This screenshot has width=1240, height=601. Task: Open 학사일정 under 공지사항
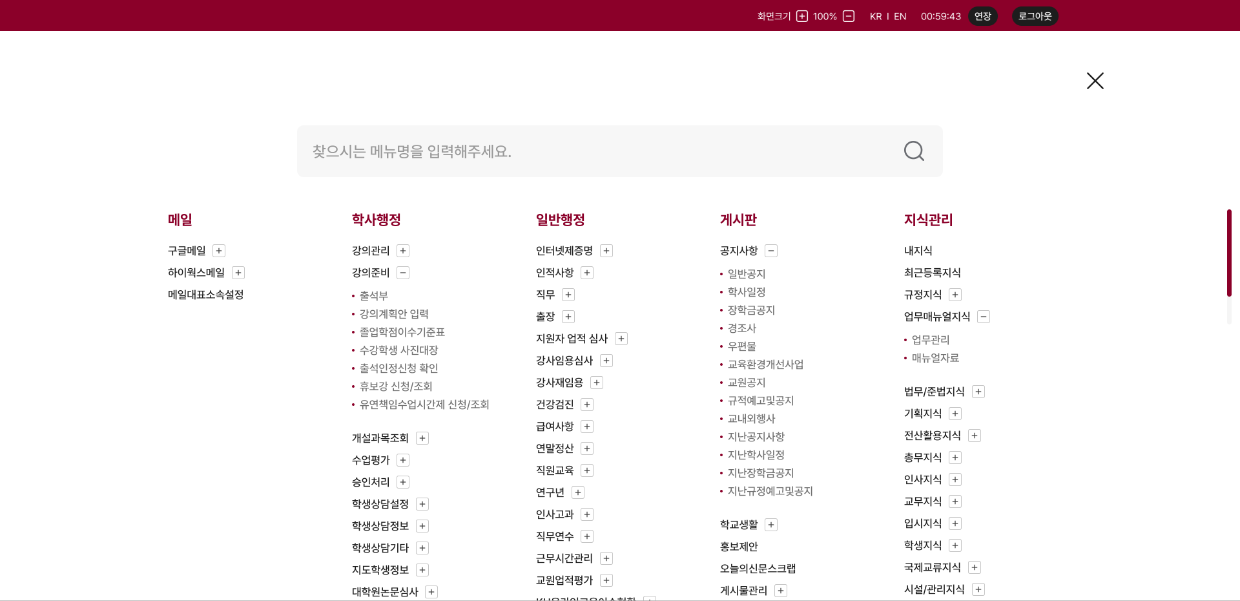pos(746,292)
